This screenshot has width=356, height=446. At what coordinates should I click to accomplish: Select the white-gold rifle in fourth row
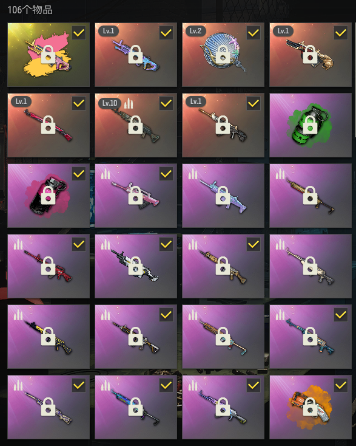tap(311, 266)
